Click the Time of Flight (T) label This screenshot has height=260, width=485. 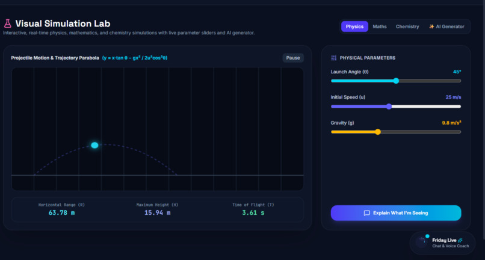coord(253,205)
